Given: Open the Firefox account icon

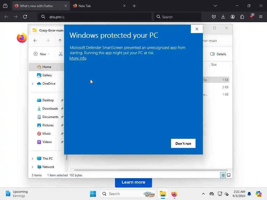Looking at the screenshot, I should point(233,17).
